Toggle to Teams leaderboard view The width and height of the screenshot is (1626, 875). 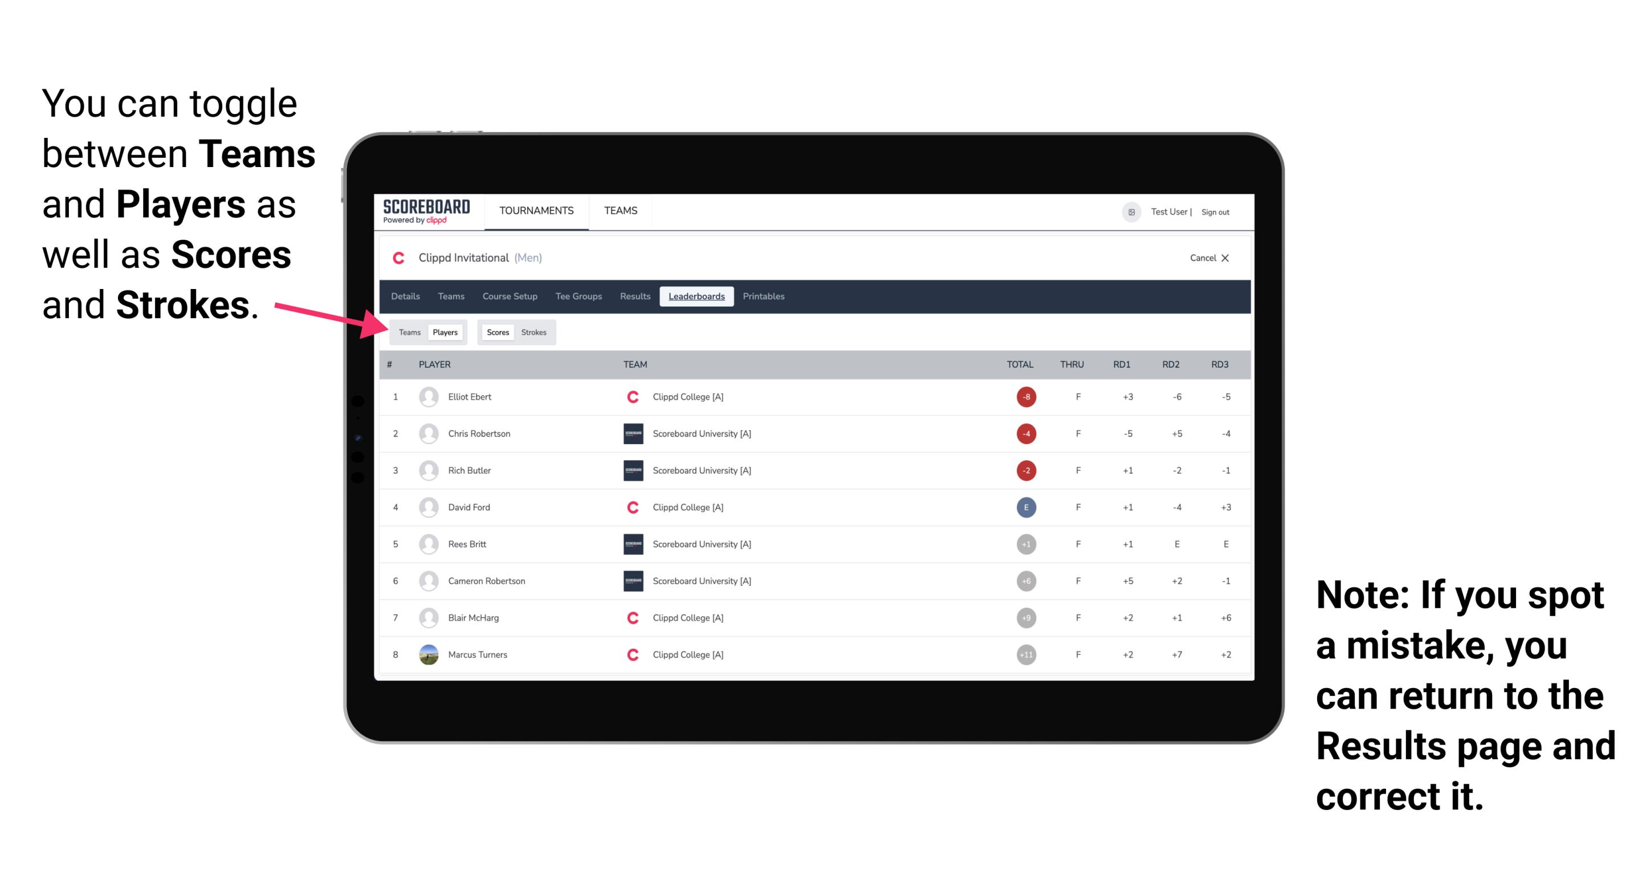tap(408, 332)
